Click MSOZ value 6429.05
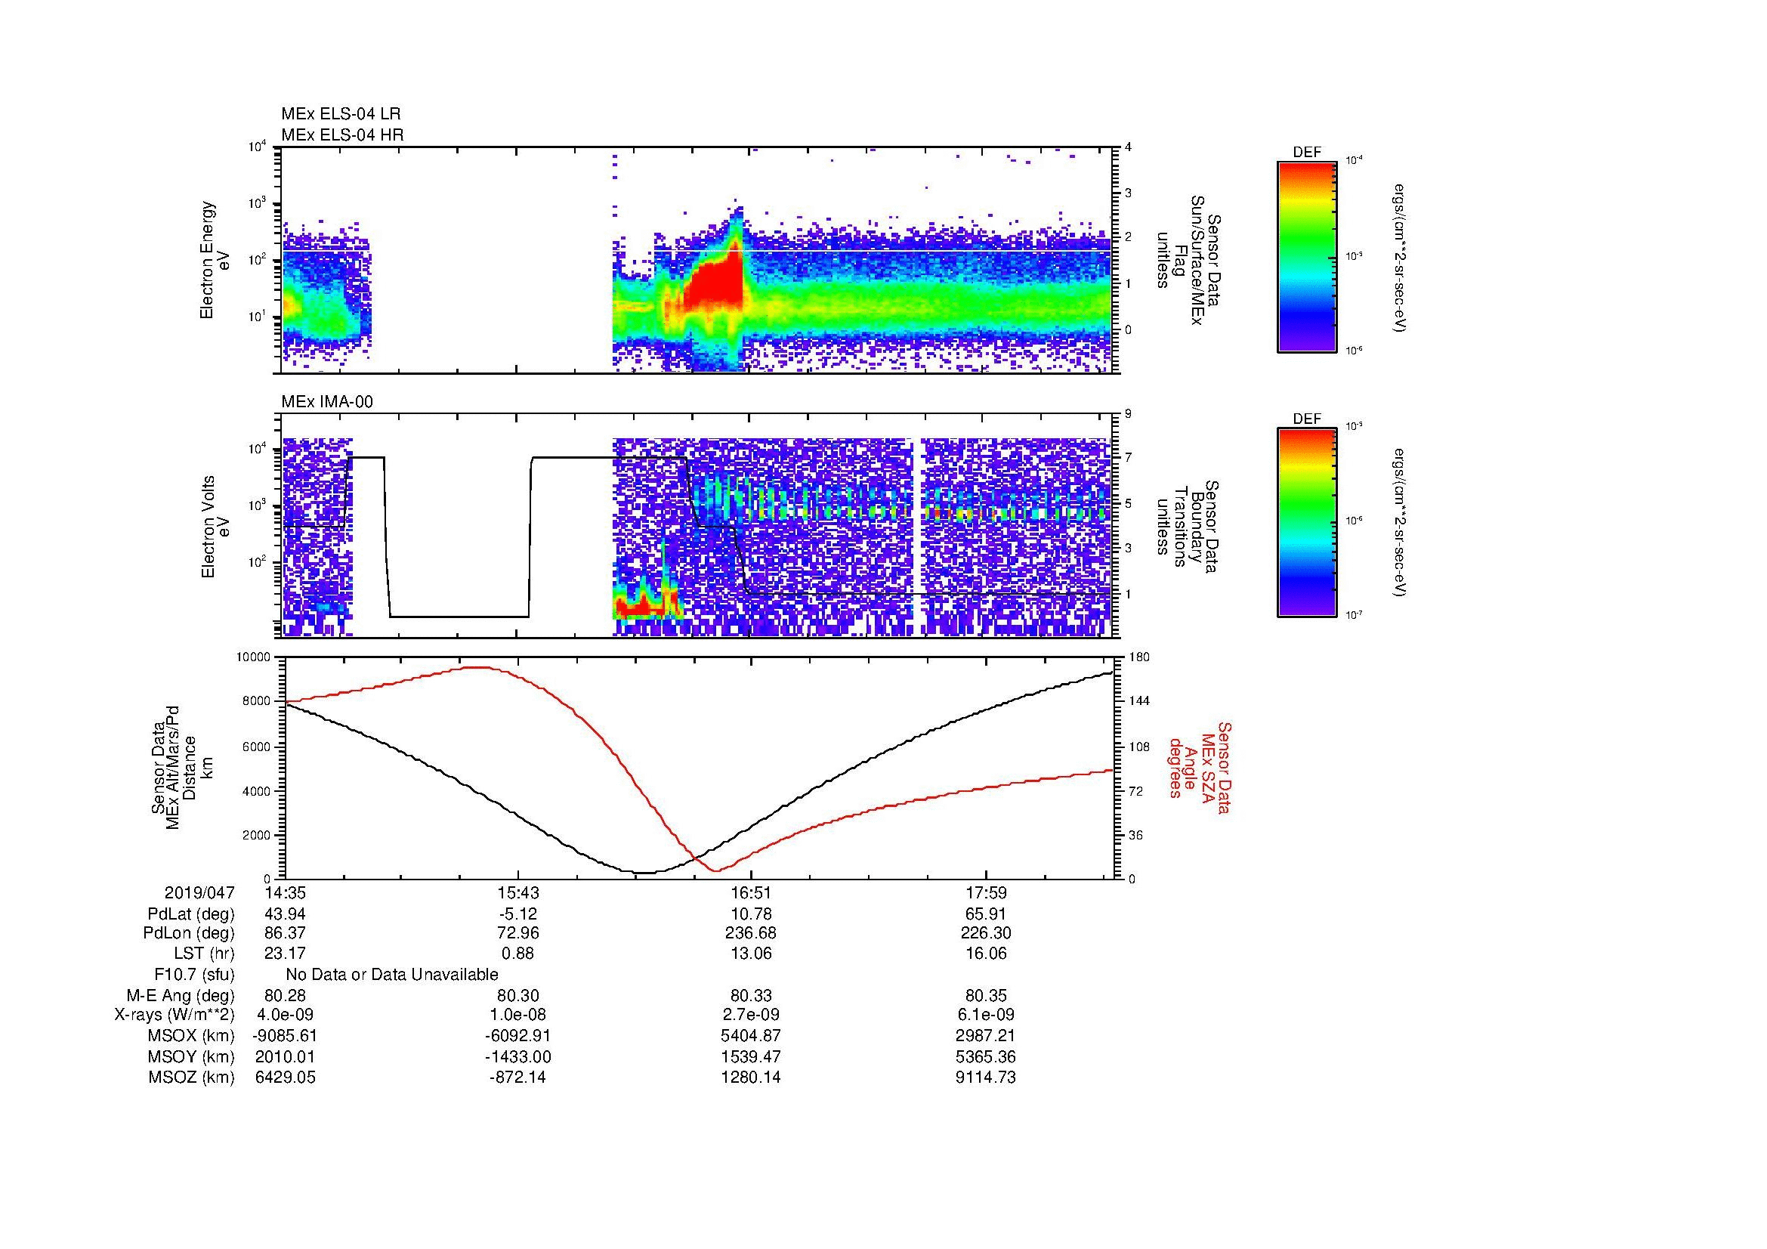Image resolution: width=1767 pixels, height=1249 pixels. (285, 1077)
